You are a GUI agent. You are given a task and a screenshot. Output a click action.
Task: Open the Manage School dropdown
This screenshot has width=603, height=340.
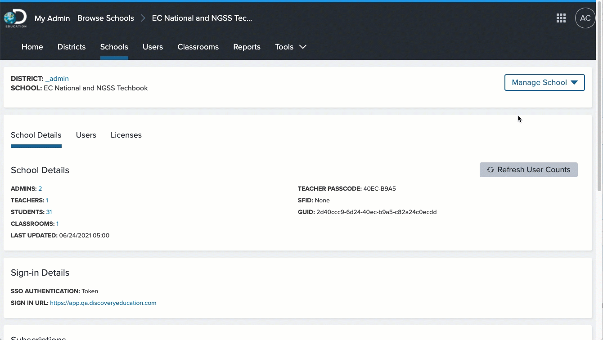point(544,82)
